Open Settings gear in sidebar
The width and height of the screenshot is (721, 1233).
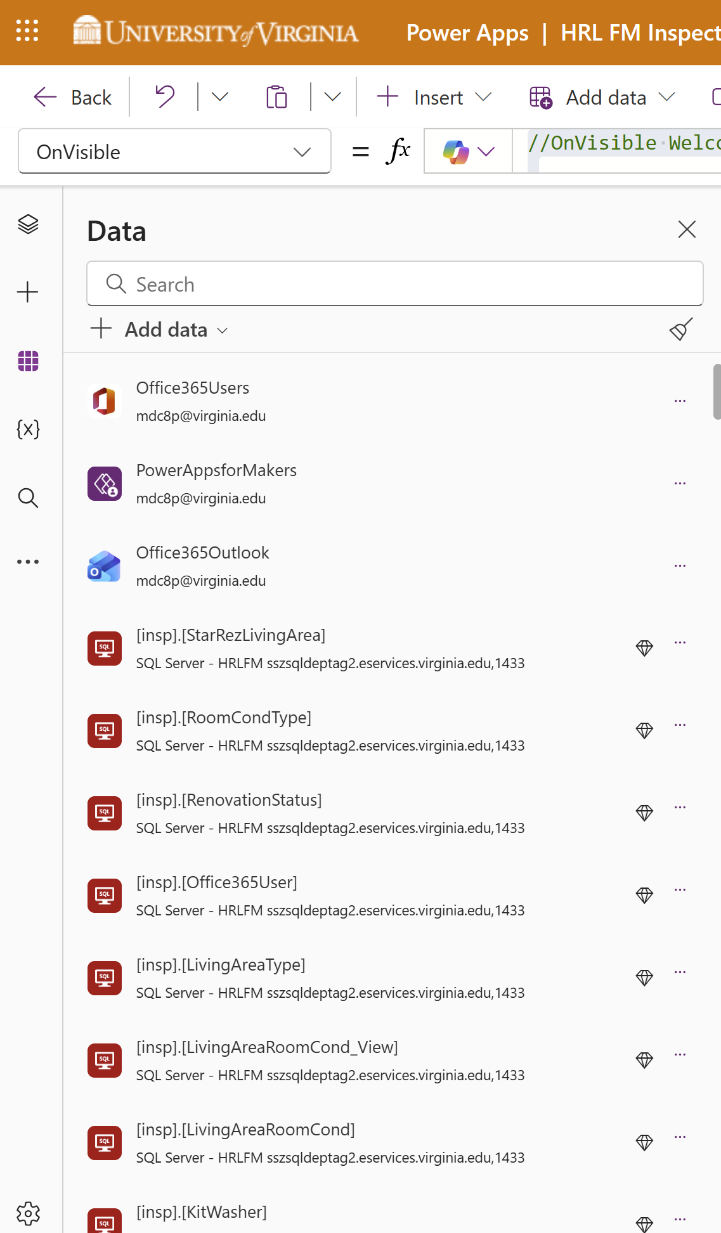point(28,1213)
